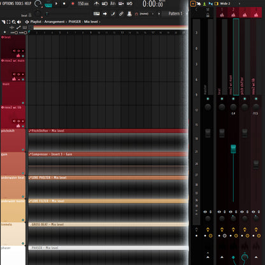265x265 pixels.
Task: Click the playlist speaker icon
Action: click(19, 22)
